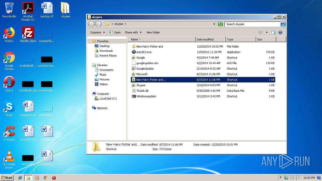Open the Organize dropdown menu

[x=97, y=32]
